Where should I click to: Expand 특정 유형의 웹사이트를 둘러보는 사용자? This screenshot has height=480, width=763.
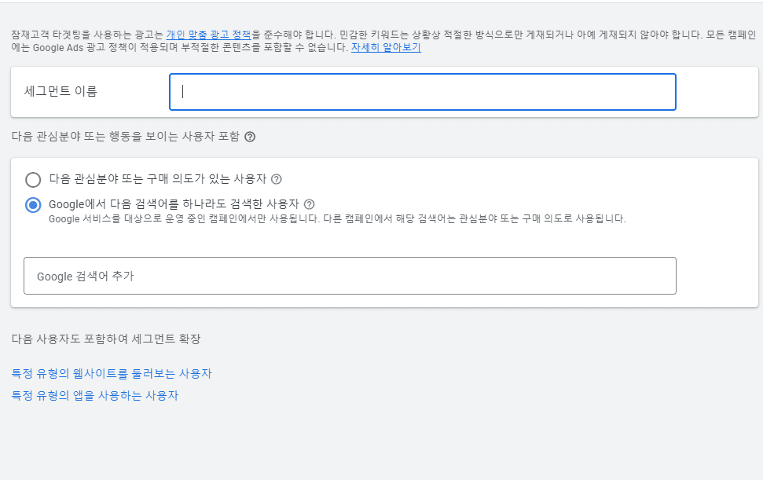pos(112,373)
